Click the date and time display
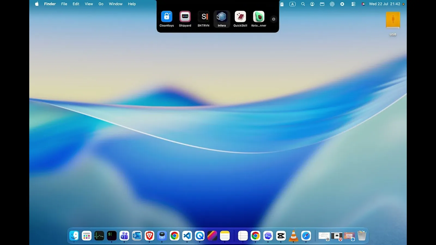This screenshot has width=436, height=245. [384, 4]
